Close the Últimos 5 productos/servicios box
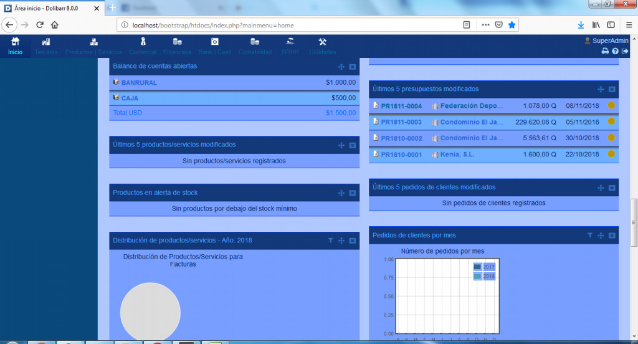 tap(353, 145)
